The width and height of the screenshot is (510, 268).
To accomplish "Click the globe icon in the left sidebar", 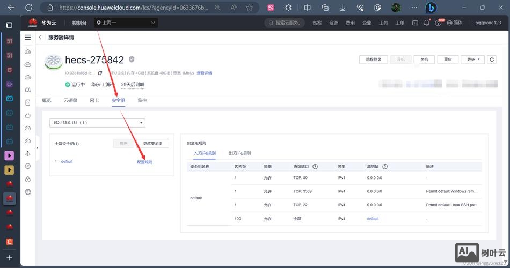I will [x=28, y=192].
